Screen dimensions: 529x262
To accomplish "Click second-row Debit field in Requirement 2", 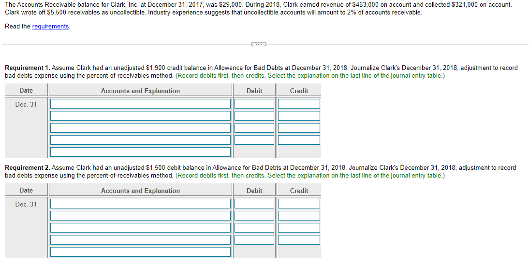I will [254, 216].
